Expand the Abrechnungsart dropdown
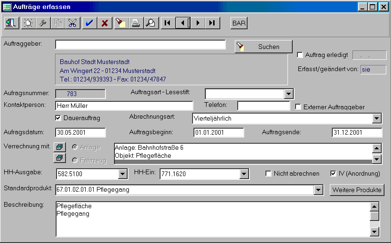391x243 pixels. [377, 119]
